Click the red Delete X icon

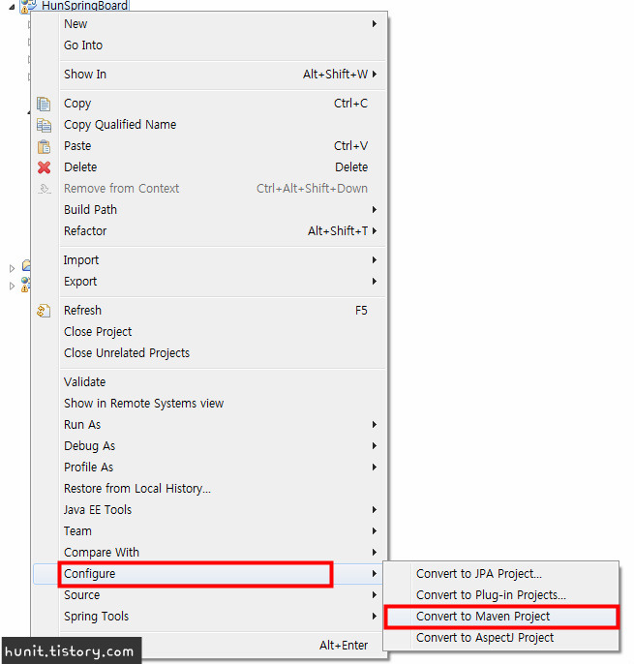(x=44, y=167)
